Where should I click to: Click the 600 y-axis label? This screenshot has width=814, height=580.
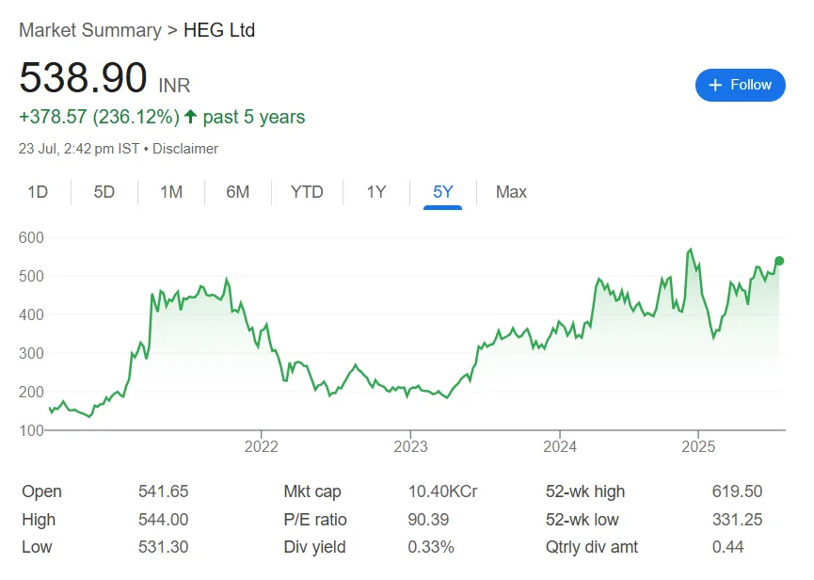[x=31, y=238]
